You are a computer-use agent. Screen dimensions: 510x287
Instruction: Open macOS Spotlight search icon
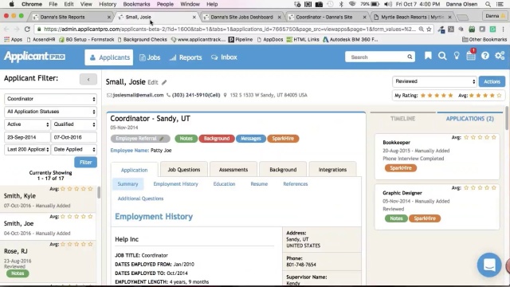488,4
